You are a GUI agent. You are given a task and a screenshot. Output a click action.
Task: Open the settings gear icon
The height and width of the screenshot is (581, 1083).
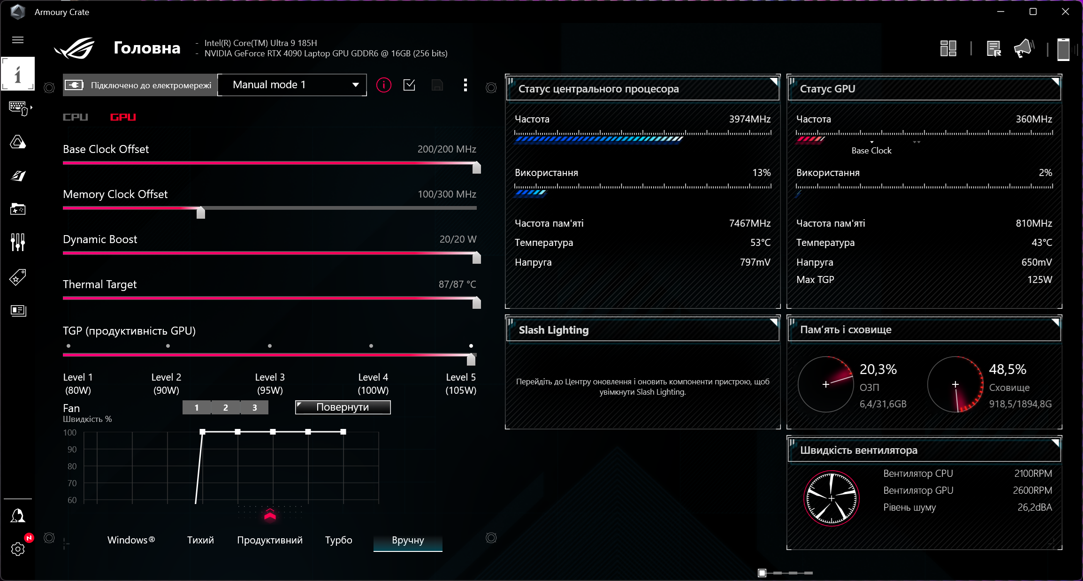coord(18,549)
